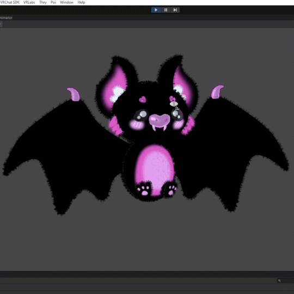Click the Pause button in the toolbar

[166, 10]
